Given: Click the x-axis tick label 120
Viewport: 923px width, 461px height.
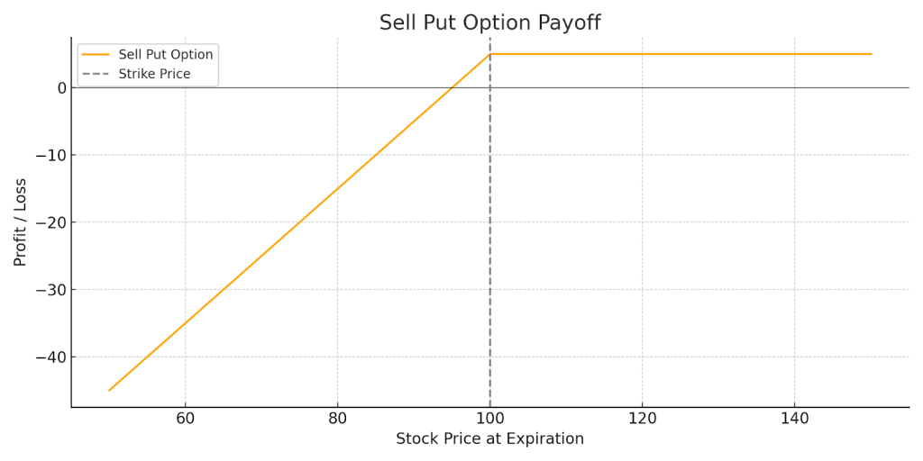Looking at the screenshot, I should 642,419.
